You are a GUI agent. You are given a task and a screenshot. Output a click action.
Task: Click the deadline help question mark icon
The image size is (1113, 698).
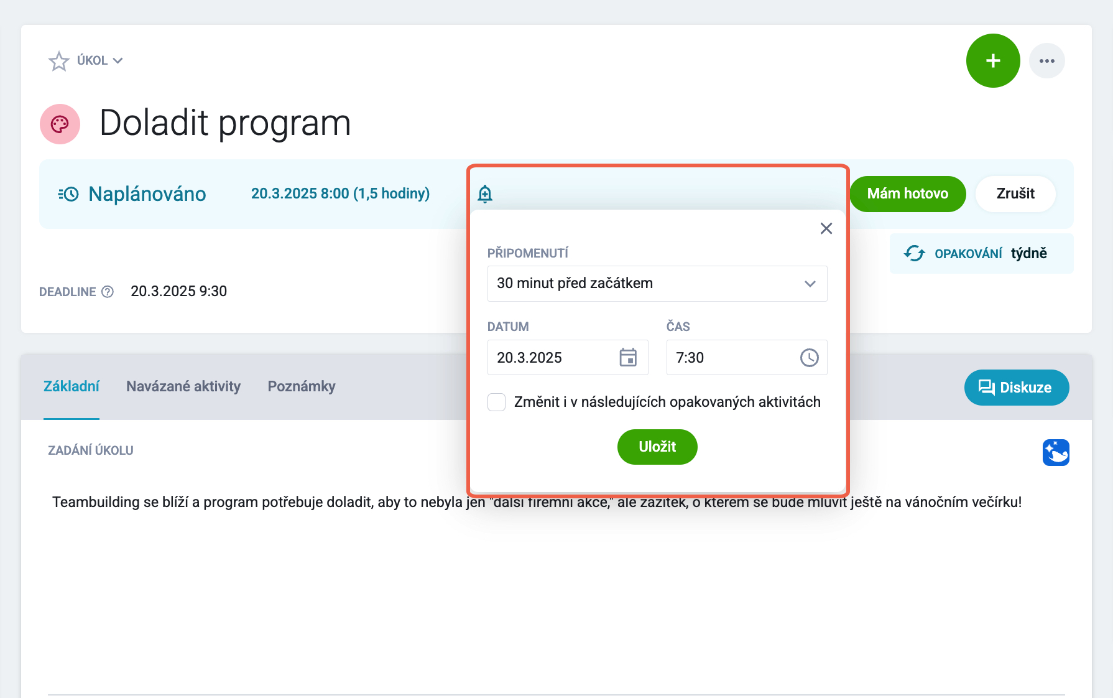click(x=108, y=292)
